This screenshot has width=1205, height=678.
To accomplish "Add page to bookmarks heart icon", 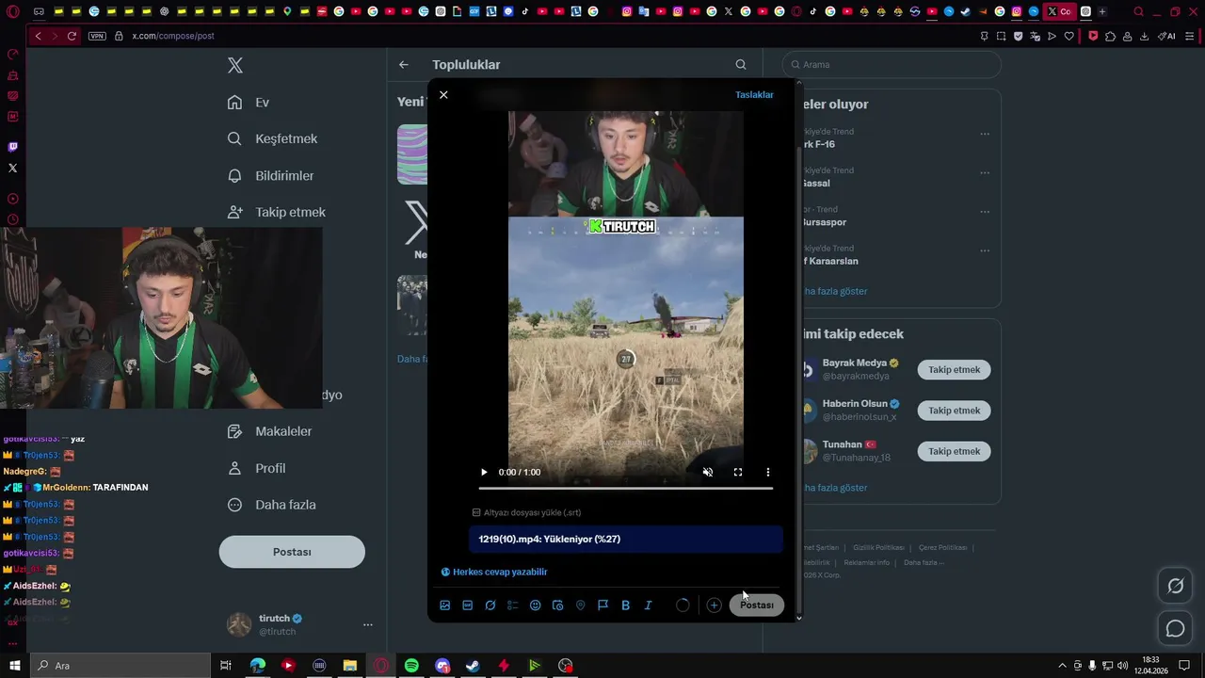I will [1069, 36].
